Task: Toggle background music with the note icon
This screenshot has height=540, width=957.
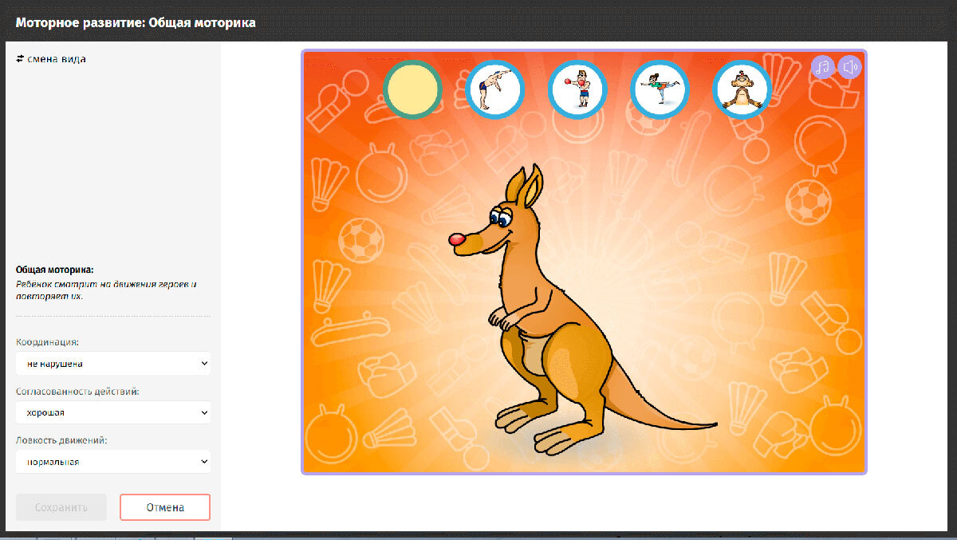Action: tap(822, 67)
